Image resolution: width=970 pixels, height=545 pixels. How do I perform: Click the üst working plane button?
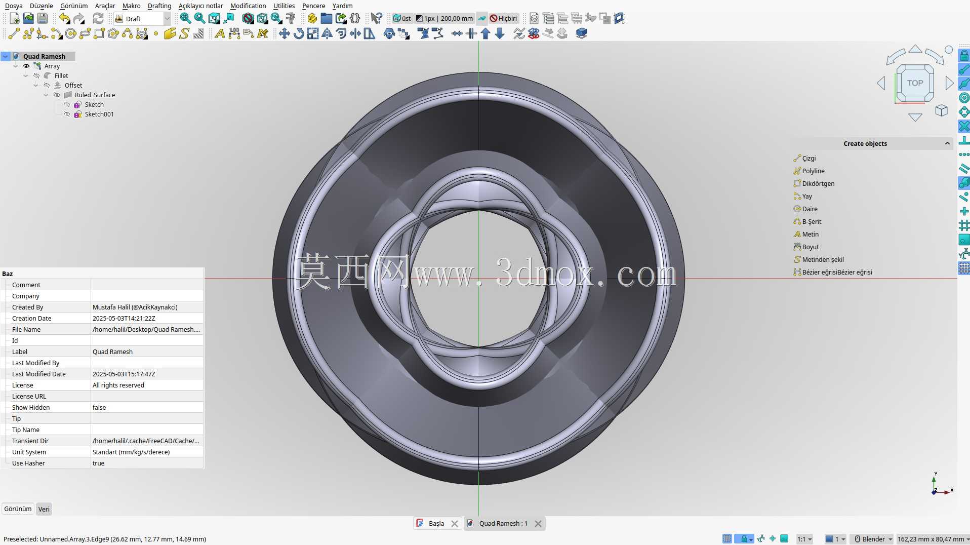click(402, 19)
